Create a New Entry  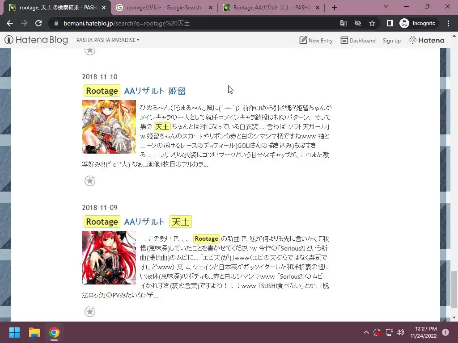click(x=316, y=40)
